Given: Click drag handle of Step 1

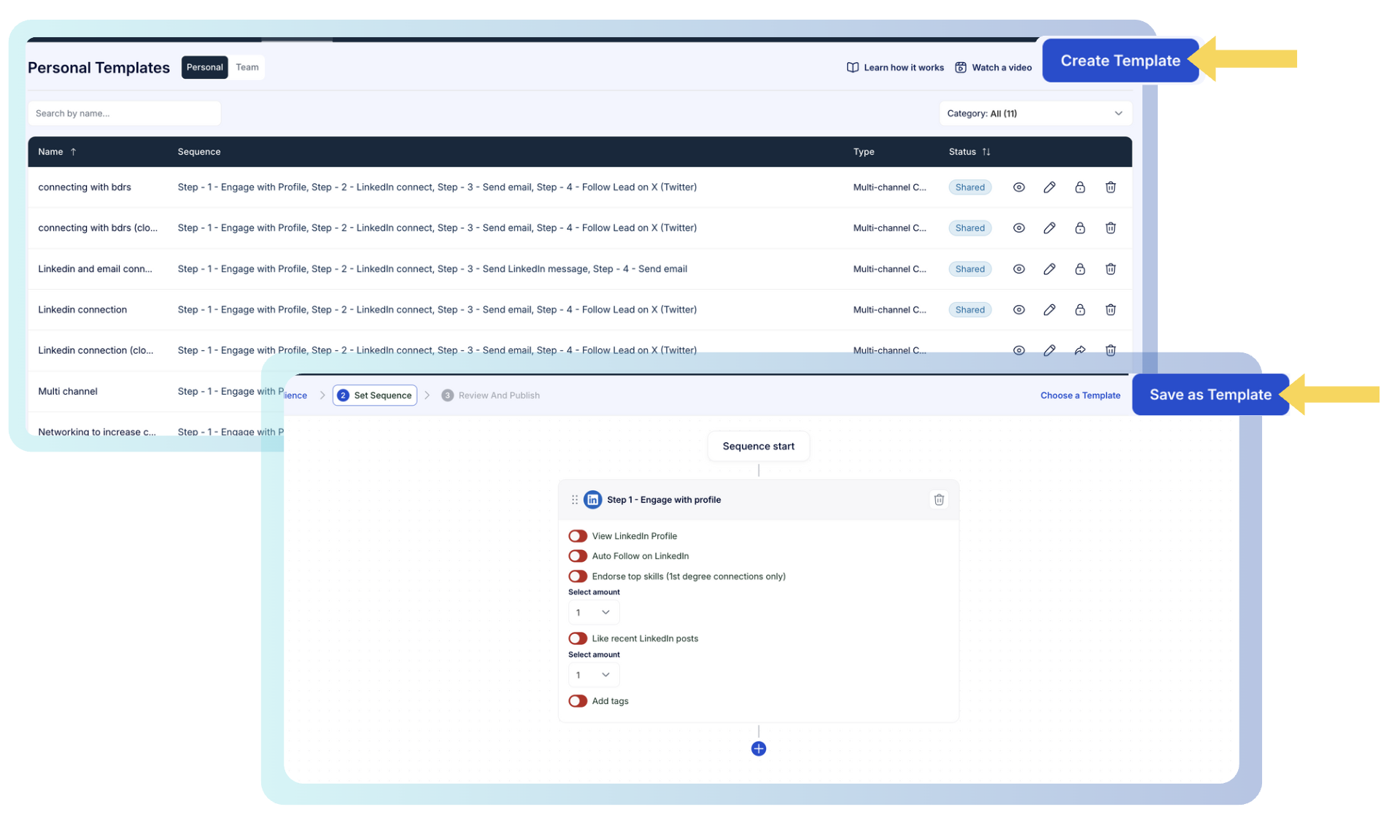Looking at the screenshot, I should (x=574, y=500).
